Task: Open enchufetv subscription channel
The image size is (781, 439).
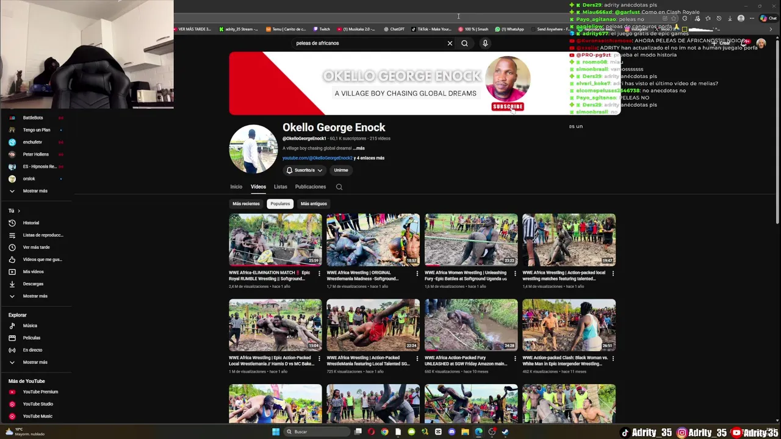Action: [x=32, y=142]
